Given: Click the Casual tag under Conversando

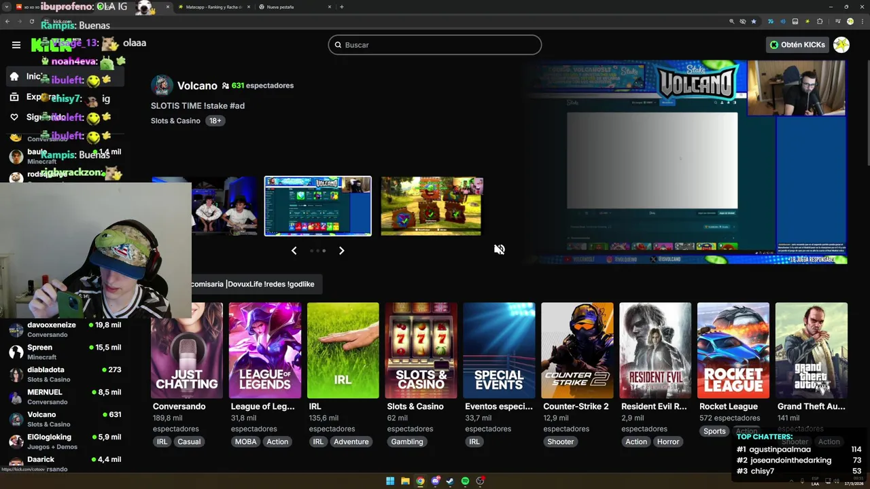Looking at the screenshot, I should [189, 441].
